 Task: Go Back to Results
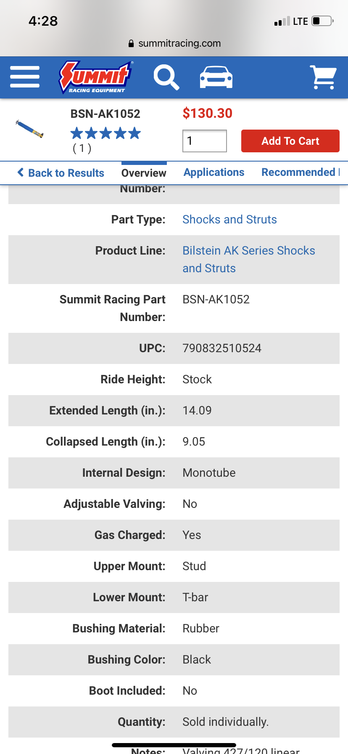click(61, 173)
